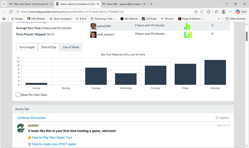Select the Time of Day tab
This screenshot has width=249, height=148.
(48, 47)
